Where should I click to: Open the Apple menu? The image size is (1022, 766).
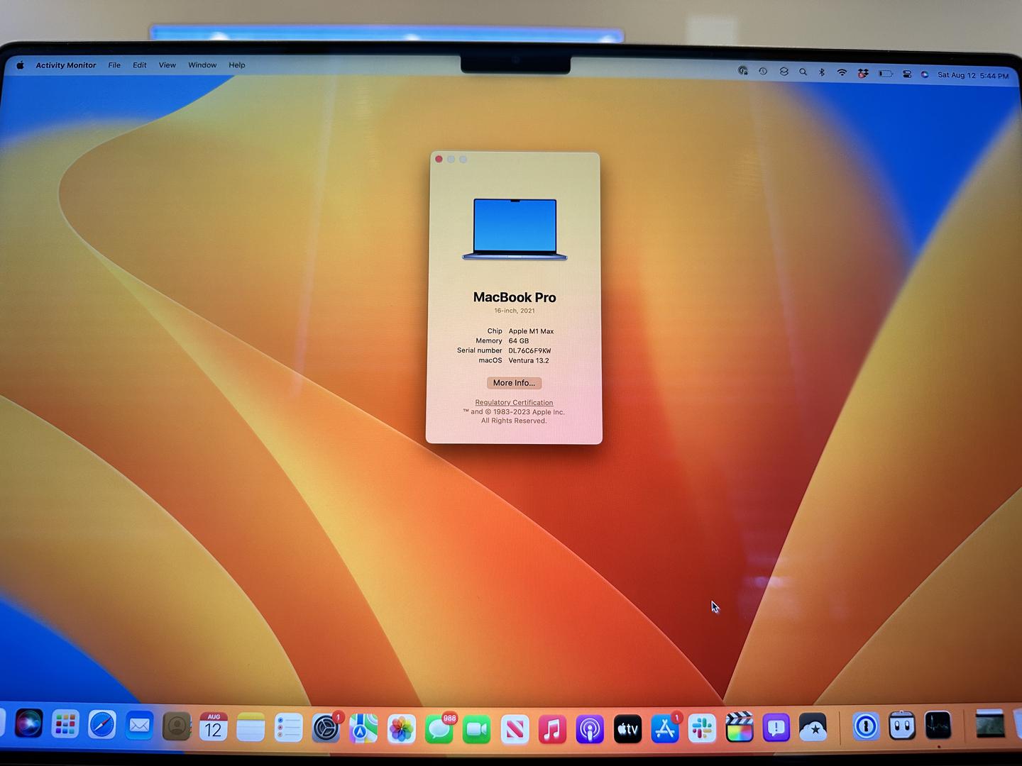click(x=21, y=65)
